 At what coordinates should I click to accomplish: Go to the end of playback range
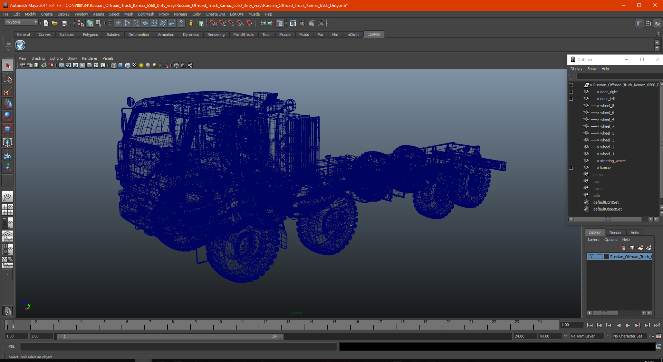click(x=656, y=325)
